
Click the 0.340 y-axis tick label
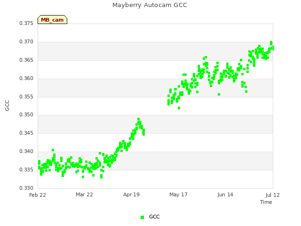26,152
